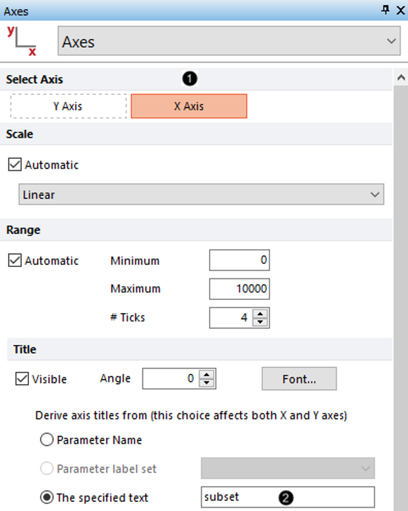The height and width of the screenshot is (511, 408).
Task: Click the Angle value field
Action: 171,378
